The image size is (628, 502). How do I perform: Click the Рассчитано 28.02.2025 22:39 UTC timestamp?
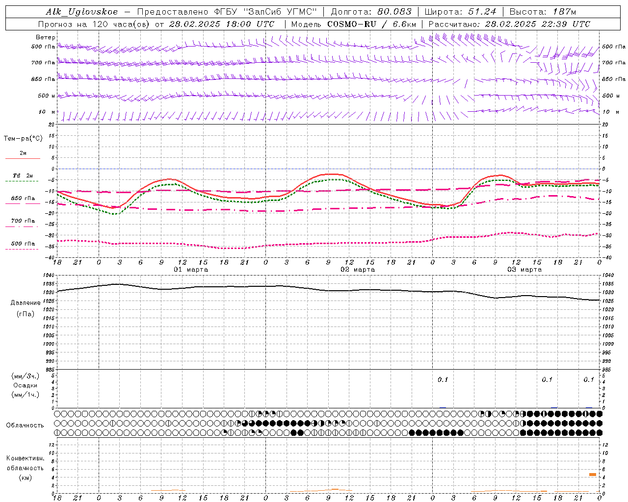509,24
